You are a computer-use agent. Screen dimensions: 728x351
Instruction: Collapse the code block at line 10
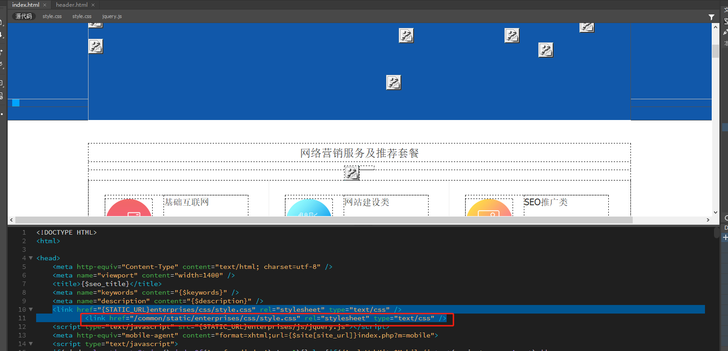[31, 309]
